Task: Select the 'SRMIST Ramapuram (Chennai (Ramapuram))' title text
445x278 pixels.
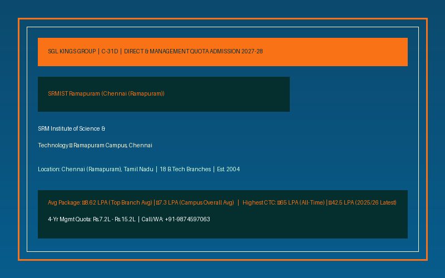Action: [106, 93]
